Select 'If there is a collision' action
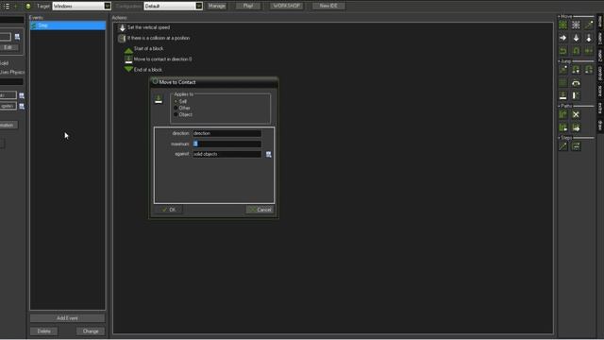Viewport: 604px width, 340px height. tap(154, 38)
